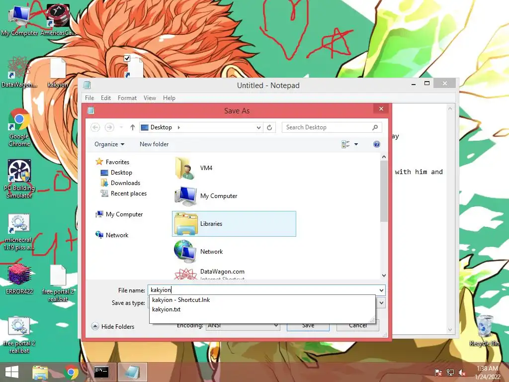The width and height of the screenshot is (509, 382).
Task: Expand Desktop breadcrumb arrow
Action: click(x=179, y=127)
